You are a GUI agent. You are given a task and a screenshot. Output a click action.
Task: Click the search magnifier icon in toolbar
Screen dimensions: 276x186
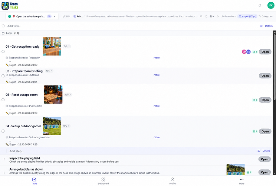(x=201, y=17)
